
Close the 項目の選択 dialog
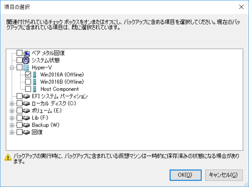coord(241,7)
